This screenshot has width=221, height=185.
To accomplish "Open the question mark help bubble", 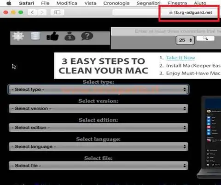I will coord(87,36).
